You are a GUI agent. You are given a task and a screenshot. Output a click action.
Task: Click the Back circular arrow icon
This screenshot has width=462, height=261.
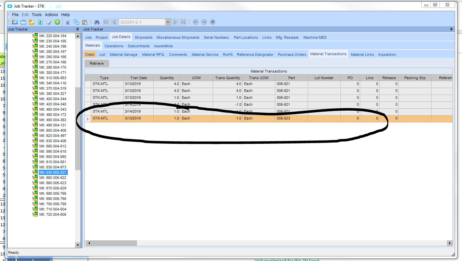pos(196,22)
